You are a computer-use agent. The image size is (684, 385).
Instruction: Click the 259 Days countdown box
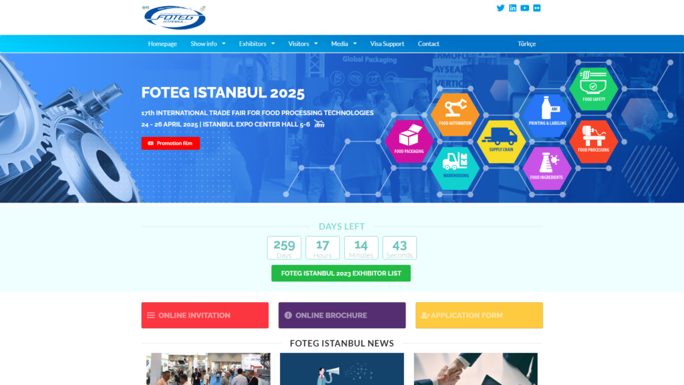tap(284, 248)
